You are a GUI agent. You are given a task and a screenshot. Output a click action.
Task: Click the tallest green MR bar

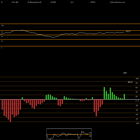coord(104,93)
